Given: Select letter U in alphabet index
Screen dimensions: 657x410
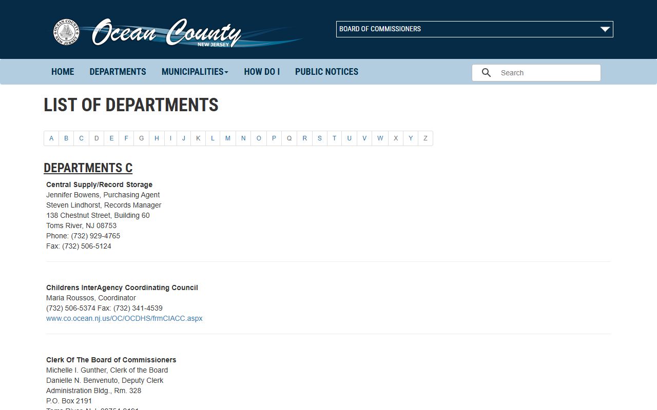Looking at the screenshot, I should (349, 138).
